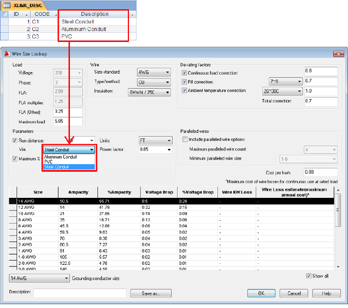Viewport: 348px width, 308px height.
Task: Click the Wire Size Lookup title icon
Action: 6,53
